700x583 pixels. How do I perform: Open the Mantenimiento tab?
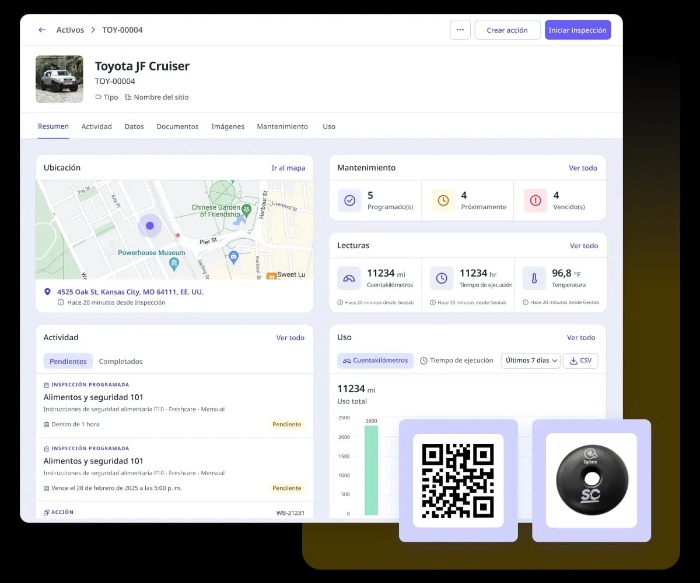tap(282, 126)
